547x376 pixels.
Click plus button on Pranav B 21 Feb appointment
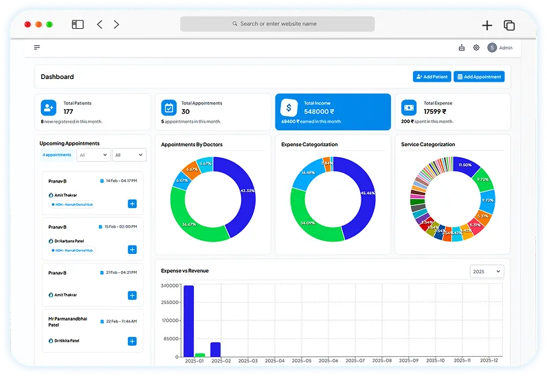click(x=132, y=296)
